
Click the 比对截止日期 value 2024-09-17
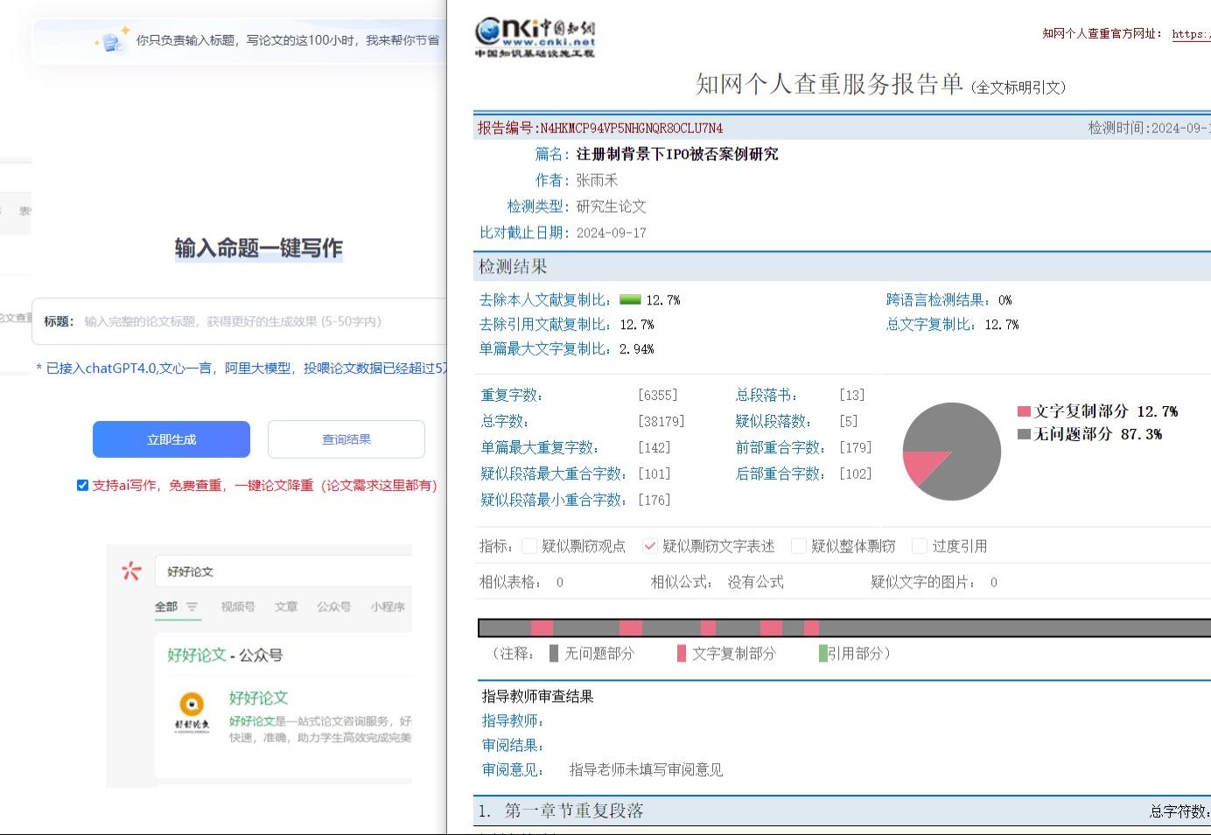pyautogui.click(x=611, y=233)
